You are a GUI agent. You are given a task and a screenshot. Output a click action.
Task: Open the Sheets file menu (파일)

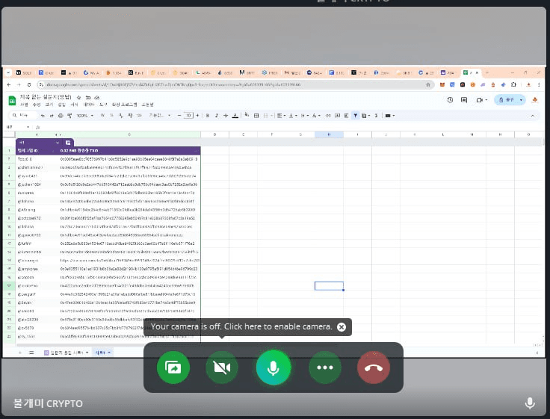coord(24,105)
